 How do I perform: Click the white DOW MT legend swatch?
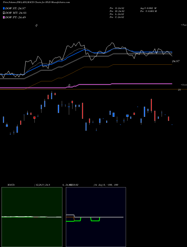[4, 13]
